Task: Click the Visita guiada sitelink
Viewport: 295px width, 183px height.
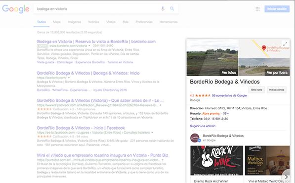Action: [x=45, y=62]
